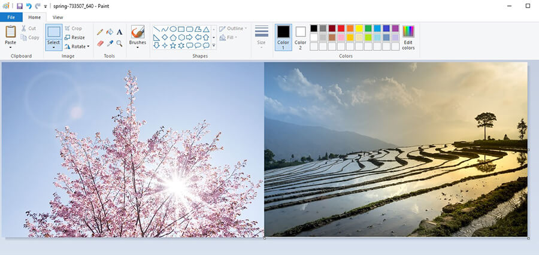
Task: Click the Paste clipboard icon
Action: [x=10, y=32]
